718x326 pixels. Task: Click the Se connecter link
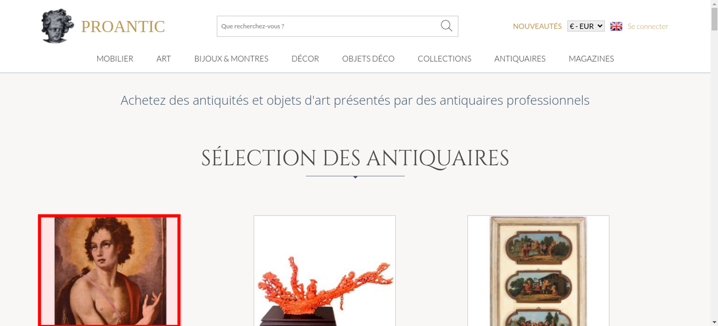[x=648, y=26]
